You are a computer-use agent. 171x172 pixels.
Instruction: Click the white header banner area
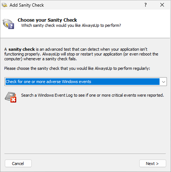pyautogui.click(x=85, y=24)
